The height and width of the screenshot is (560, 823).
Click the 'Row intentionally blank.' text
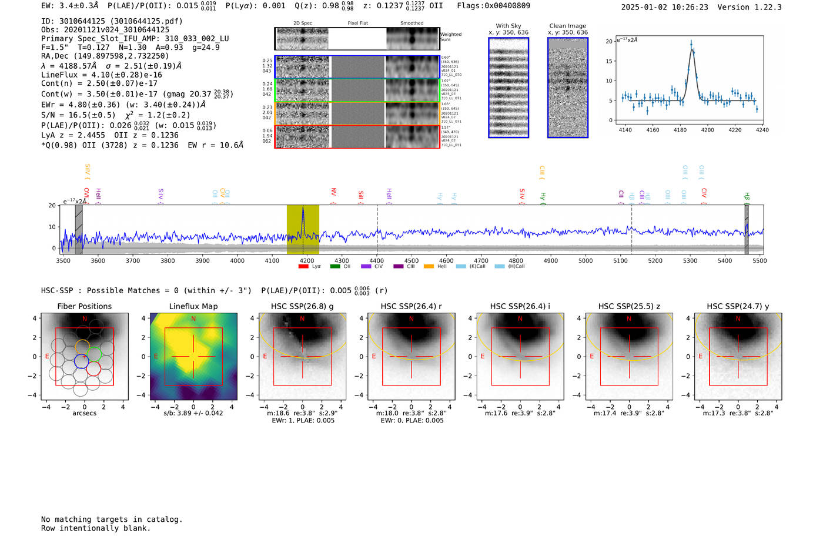point(96,528)
